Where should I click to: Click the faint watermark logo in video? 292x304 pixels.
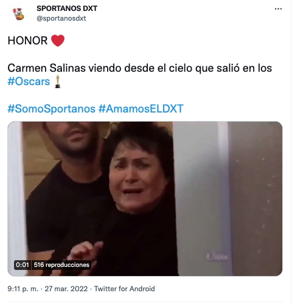tap(217, 257)
